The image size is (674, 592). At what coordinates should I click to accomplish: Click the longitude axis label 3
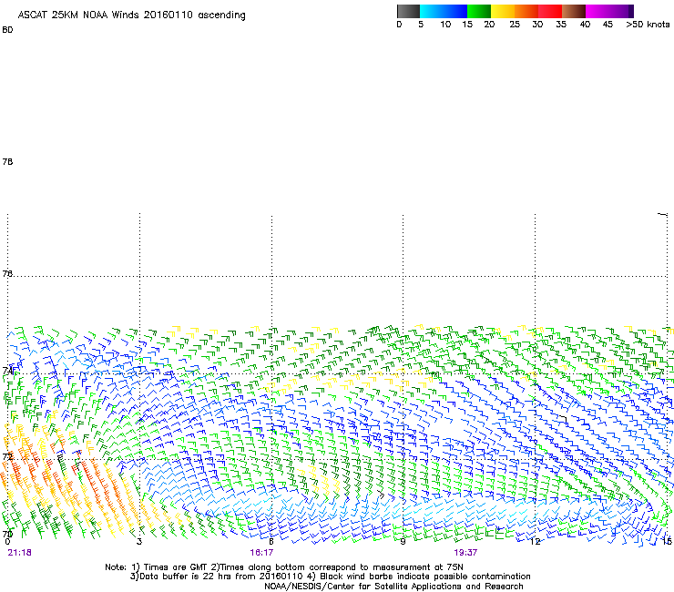(x=139, y=542)
